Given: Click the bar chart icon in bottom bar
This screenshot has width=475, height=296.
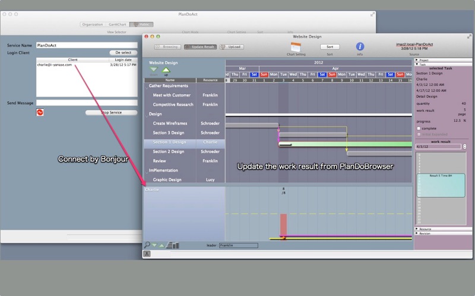Looking at the screenshot, I should 173,245.
